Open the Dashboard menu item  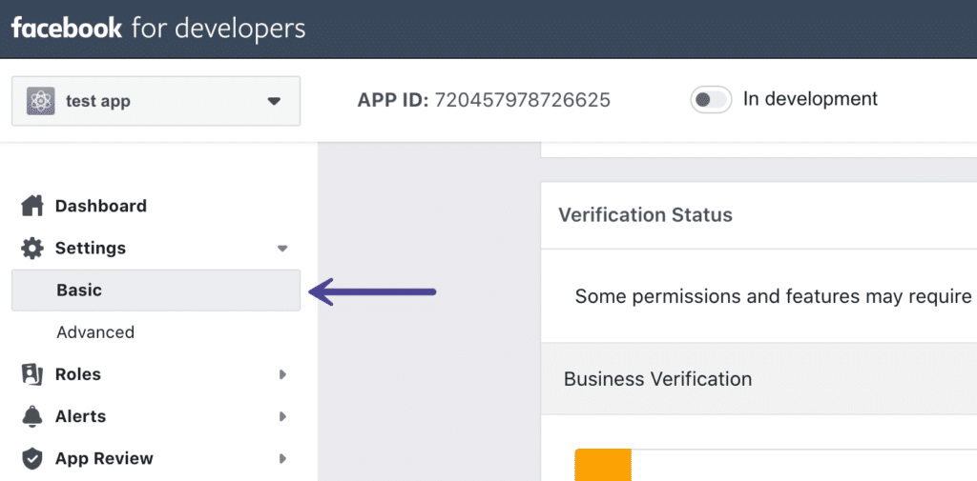(101, 206)
